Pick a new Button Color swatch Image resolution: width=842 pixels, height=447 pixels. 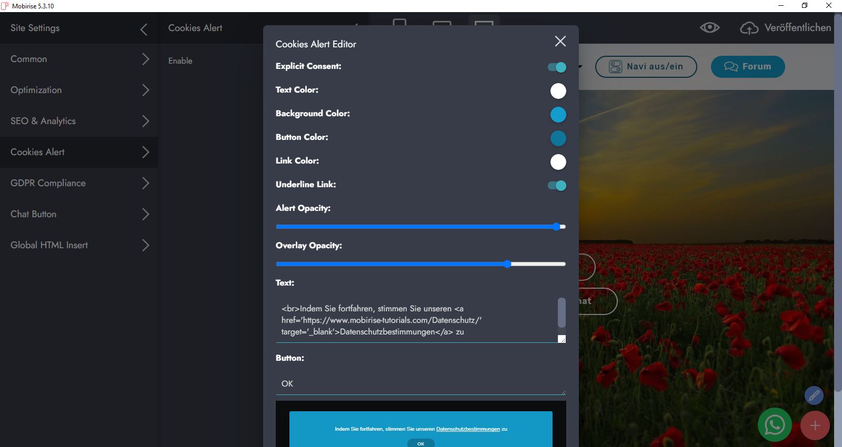coord(558,138)
